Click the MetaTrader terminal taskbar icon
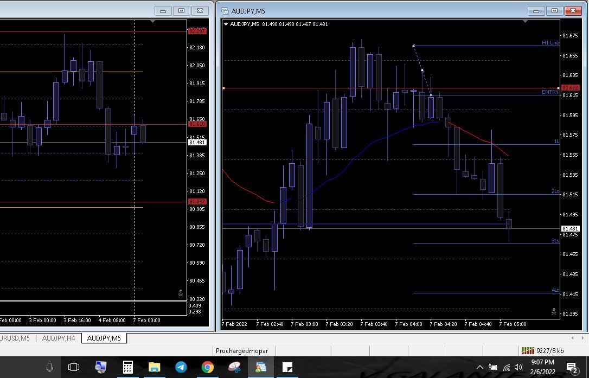This screenshot has width=589, height=378. pos(261,367)
